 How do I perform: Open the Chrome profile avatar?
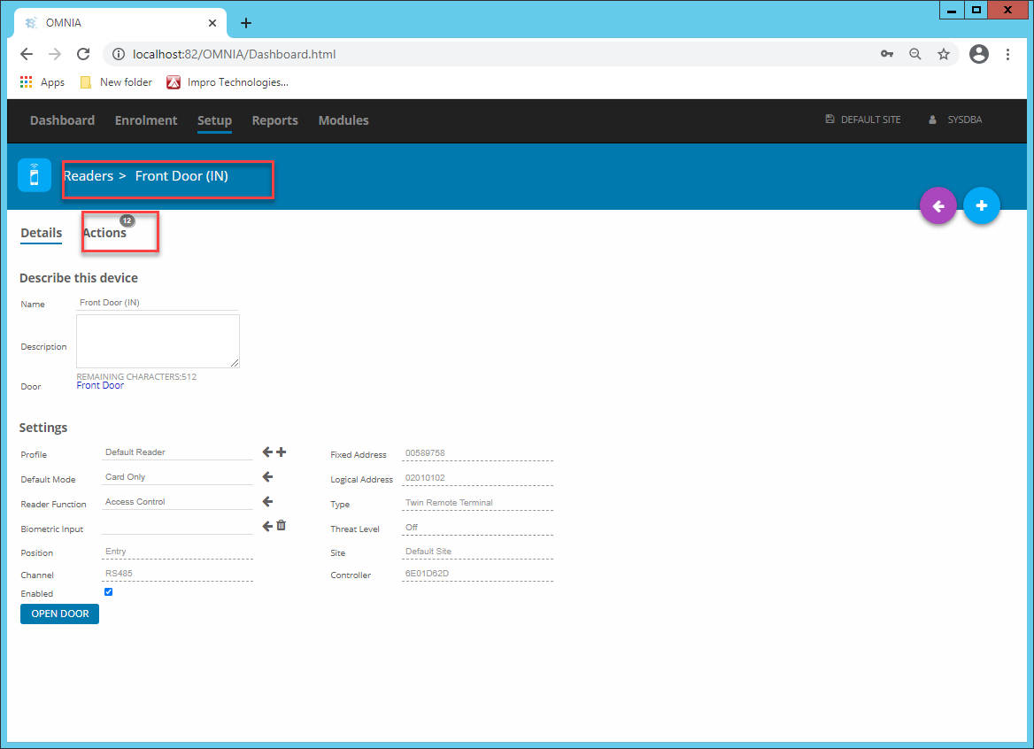click(x=978, y=54)
